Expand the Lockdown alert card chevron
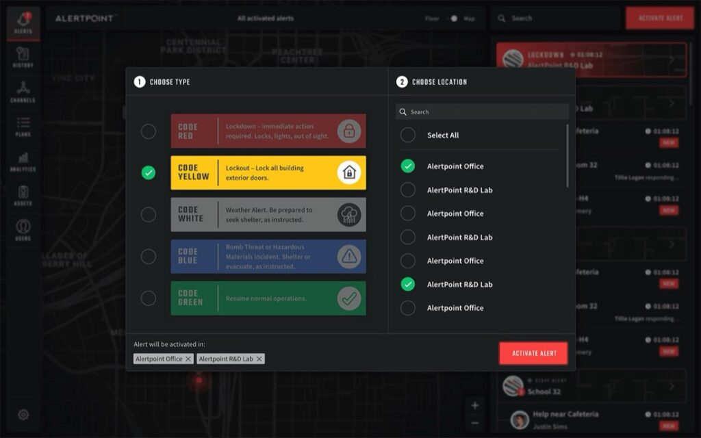This screenshot has width=701, height=438. coord(672,60)
